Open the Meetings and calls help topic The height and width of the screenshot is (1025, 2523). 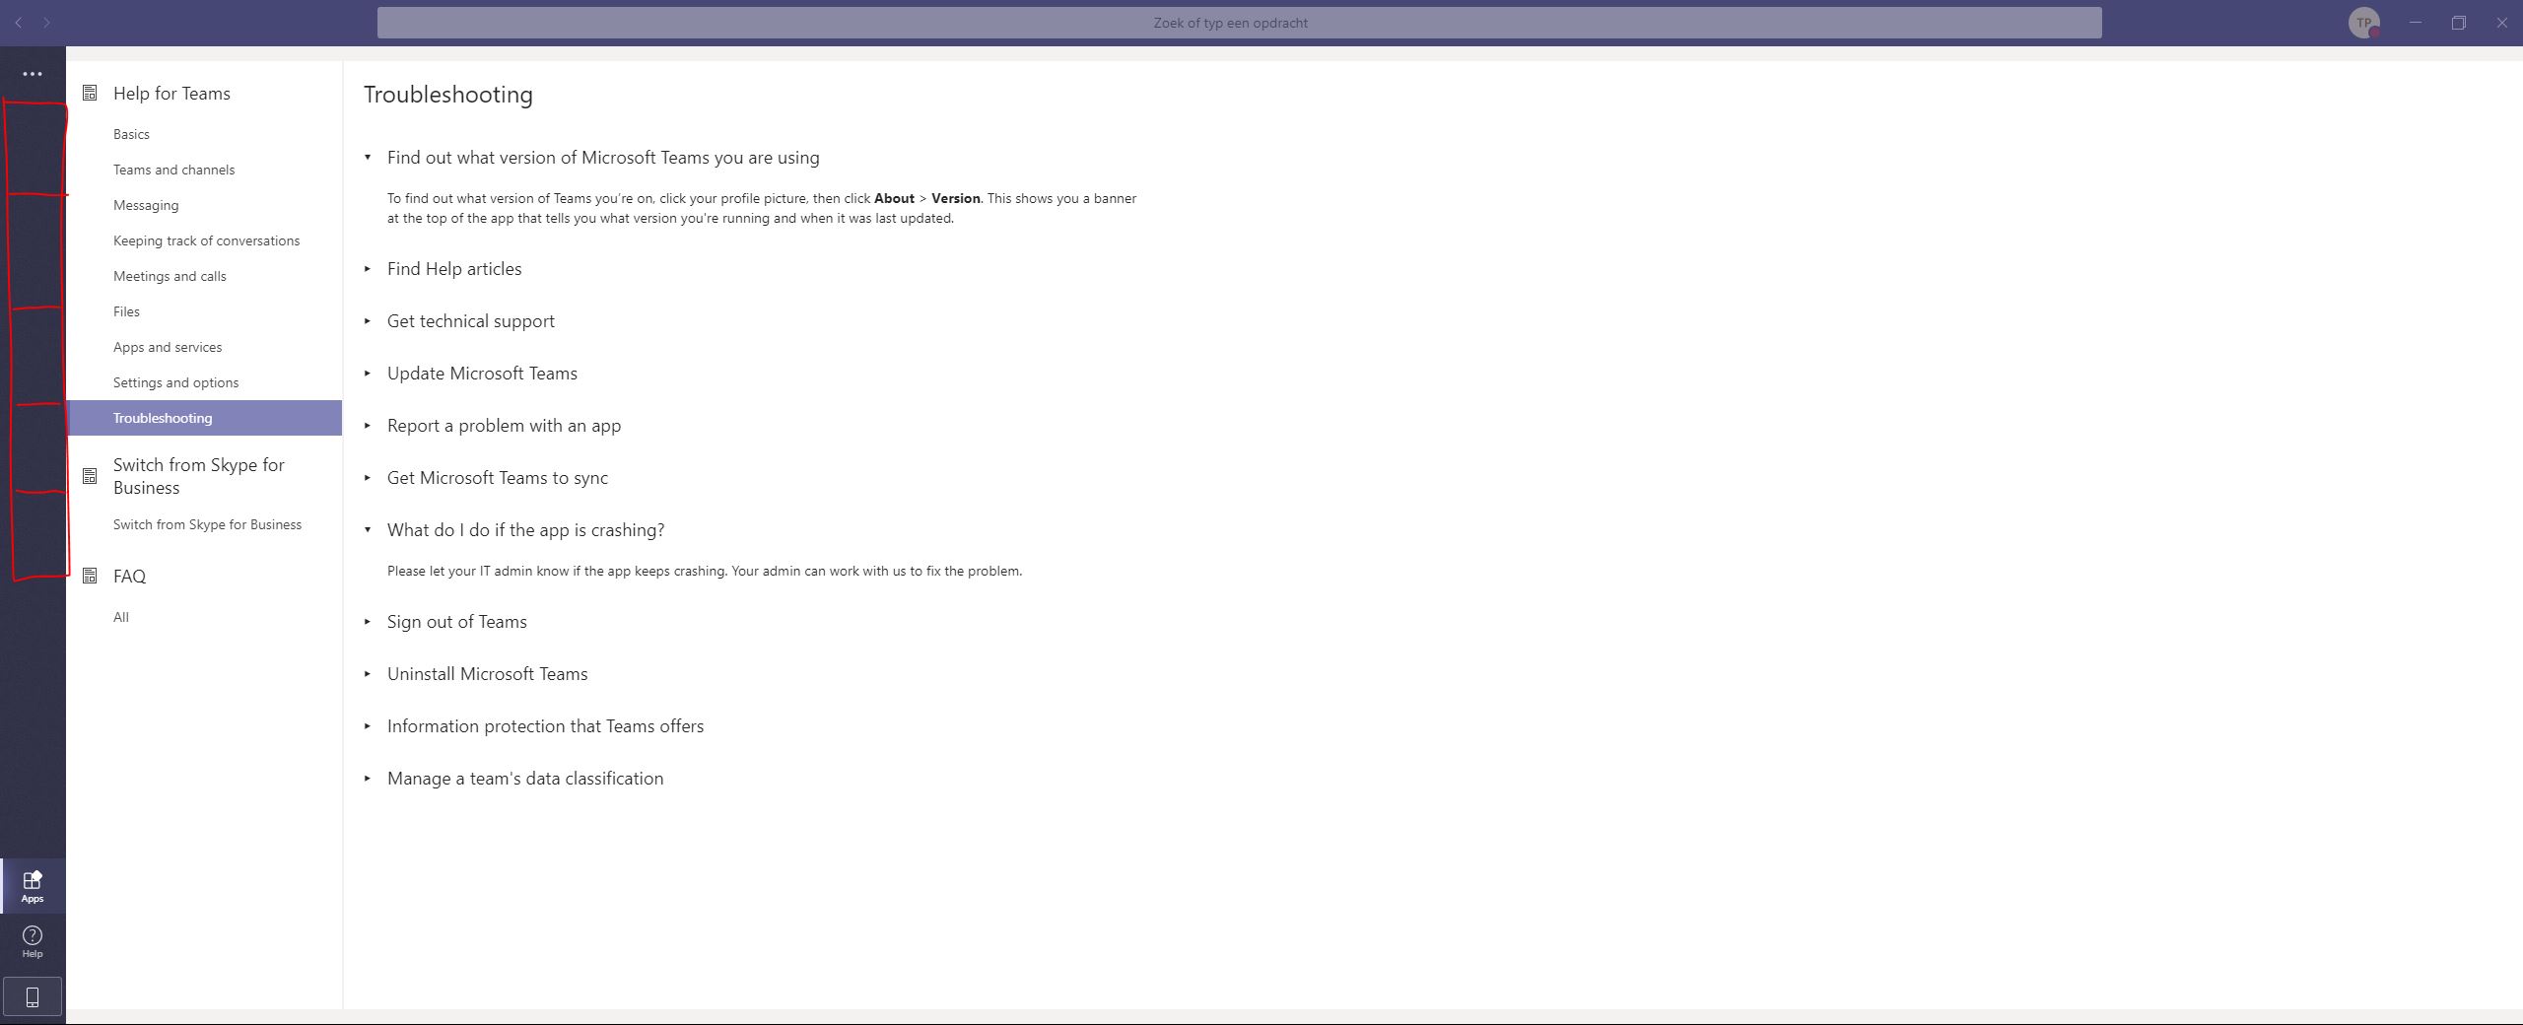tap(169, 276)
